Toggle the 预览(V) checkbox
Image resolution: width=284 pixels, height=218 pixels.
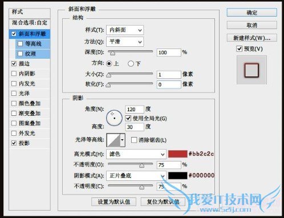pos(239,49)
